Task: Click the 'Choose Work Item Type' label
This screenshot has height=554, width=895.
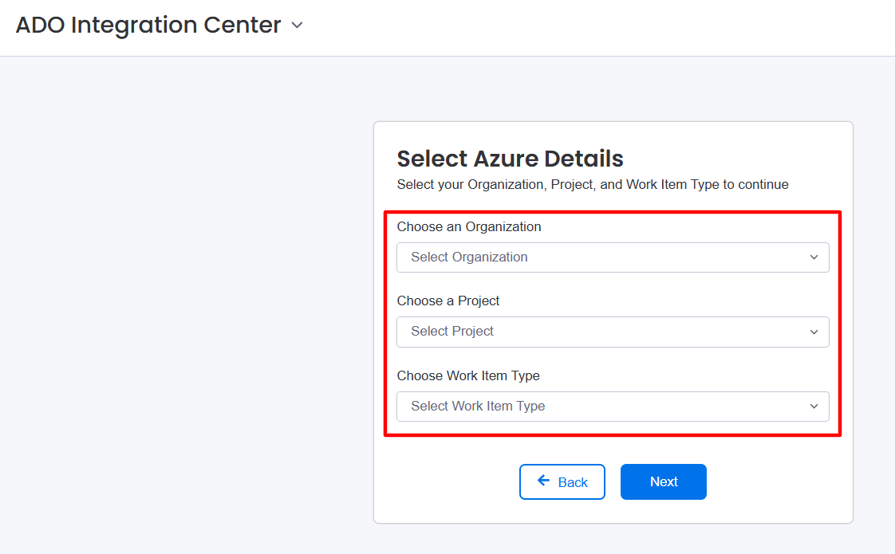Action: (x=468, y=375)
